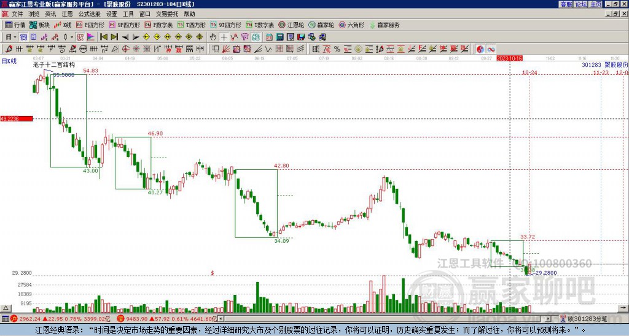The image size is (629, 336).
Task: Launch the 江恩轮 Gann wheel
Action: click(291, 25)
